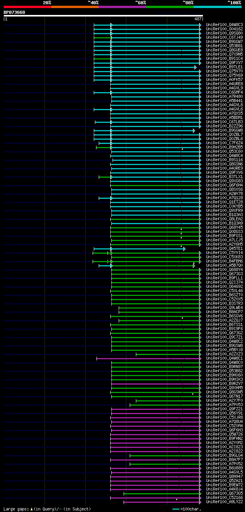Select hit label UniRef100_A7R480
This screenshot has height=512, width=245.
point(224,96)
